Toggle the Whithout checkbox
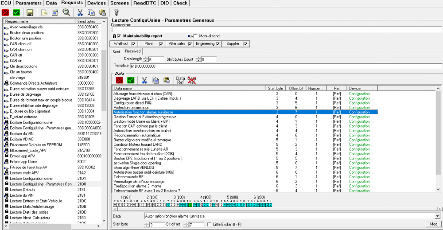The width and height of the screenshot is (443, 230). click(x=133, y=44)
